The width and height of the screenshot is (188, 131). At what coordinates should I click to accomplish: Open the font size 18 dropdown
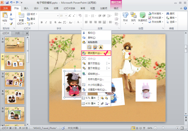tap(66, 16)
